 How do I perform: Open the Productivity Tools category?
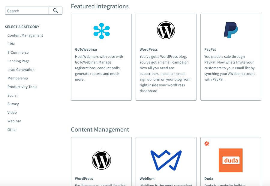click(22, 87)
